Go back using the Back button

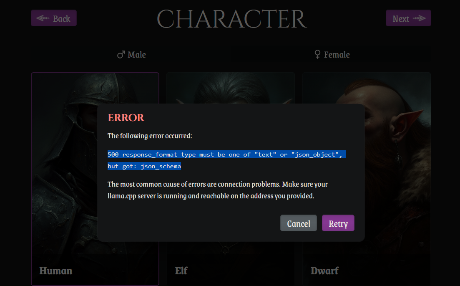tap(54, 18)
